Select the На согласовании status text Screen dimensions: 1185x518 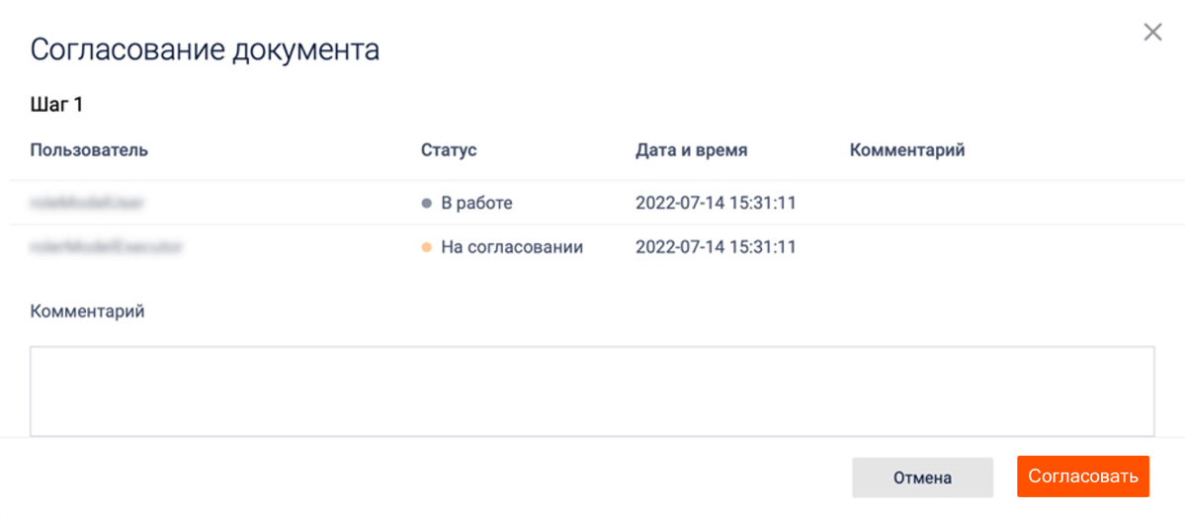tap(512, 247)
